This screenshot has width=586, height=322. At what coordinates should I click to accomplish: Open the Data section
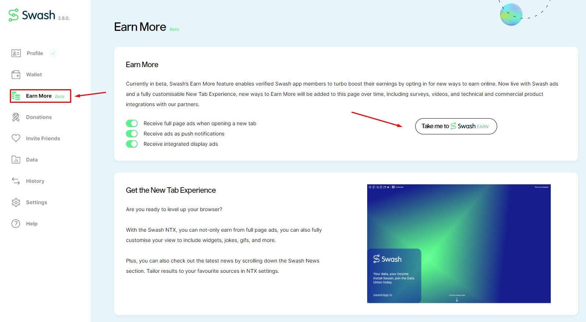(x=25, y=160)
